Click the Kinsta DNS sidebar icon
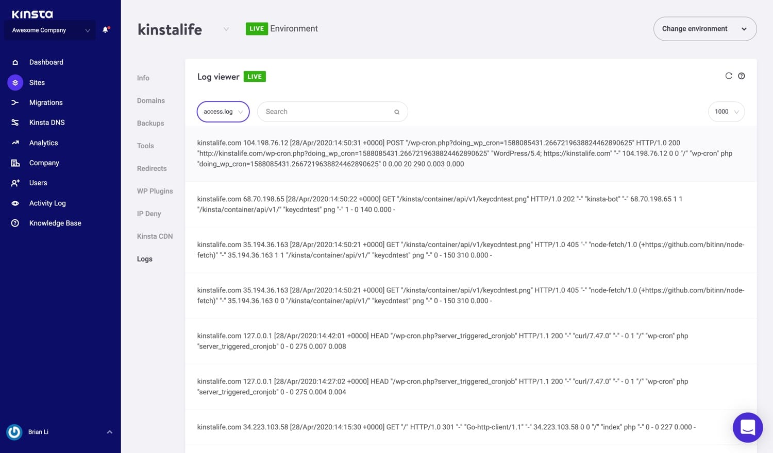773x453 pixels. [x=15, y=123]
